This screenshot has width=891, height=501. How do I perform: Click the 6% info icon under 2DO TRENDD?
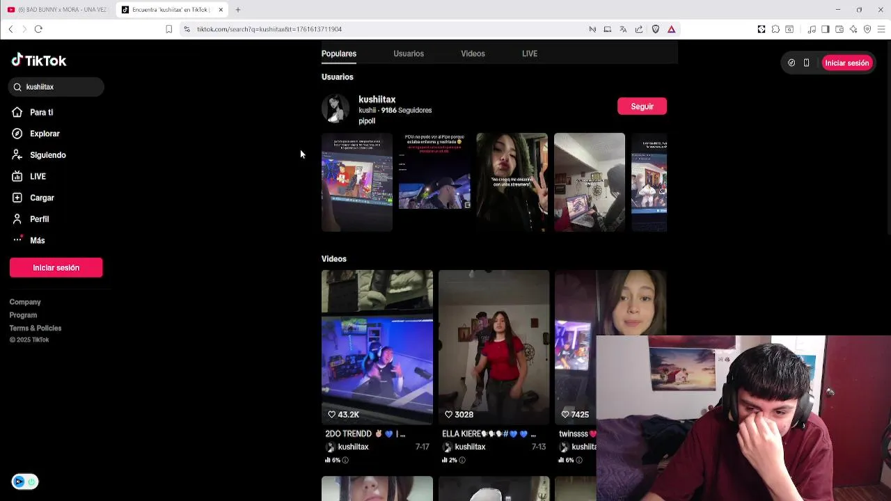click(x=345, y=461)
